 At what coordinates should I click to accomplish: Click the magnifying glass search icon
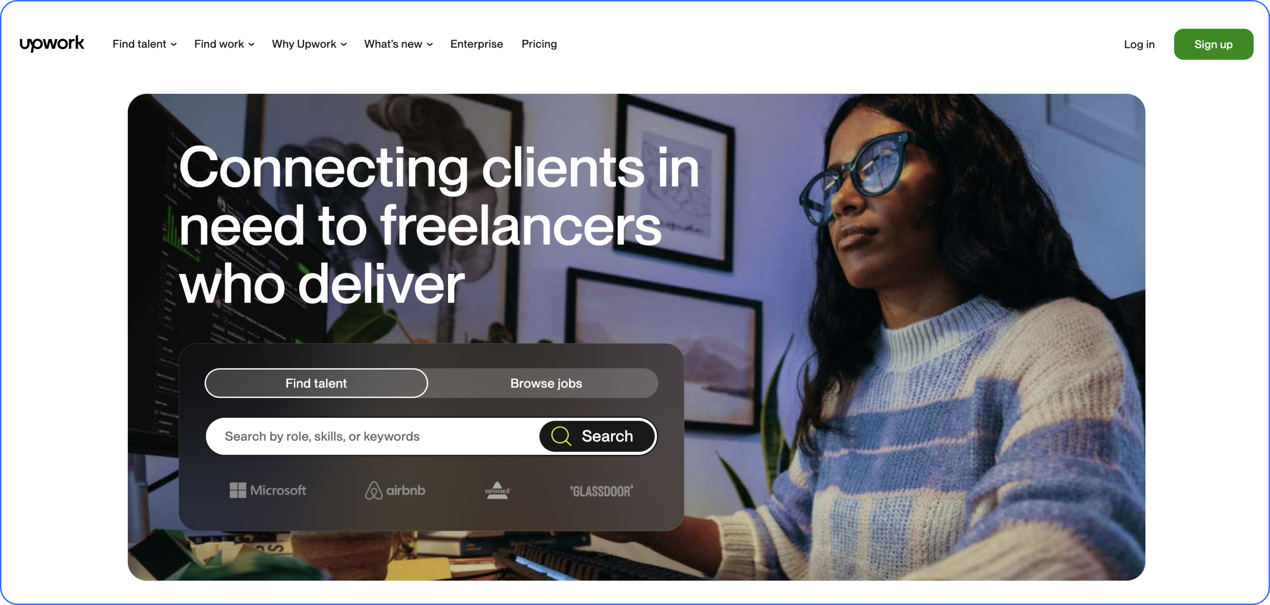point(561,436)
